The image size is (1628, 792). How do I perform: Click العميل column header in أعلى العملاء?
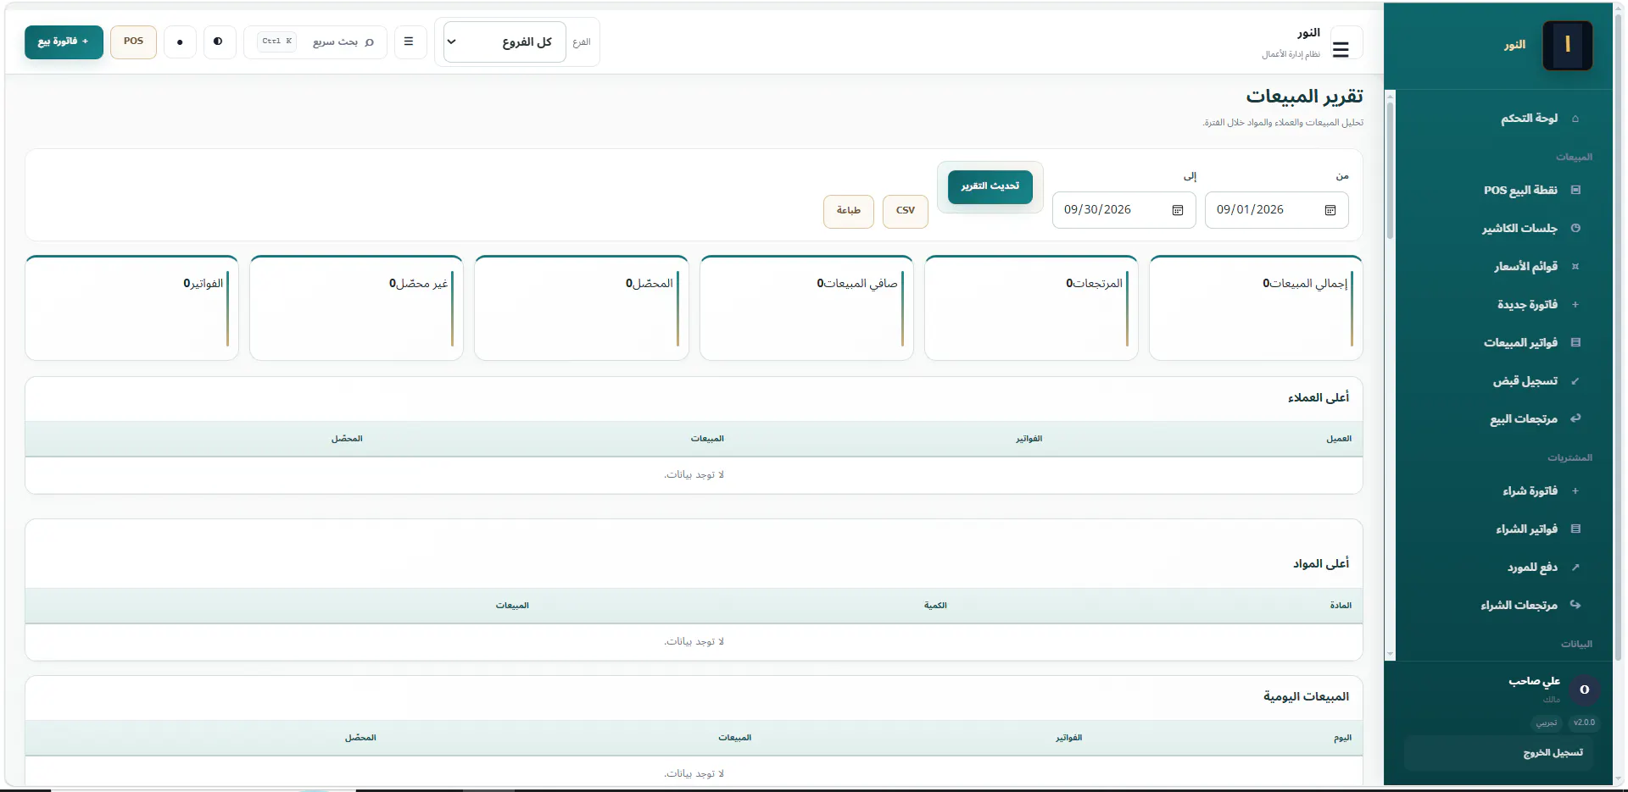click(1339, 439)
